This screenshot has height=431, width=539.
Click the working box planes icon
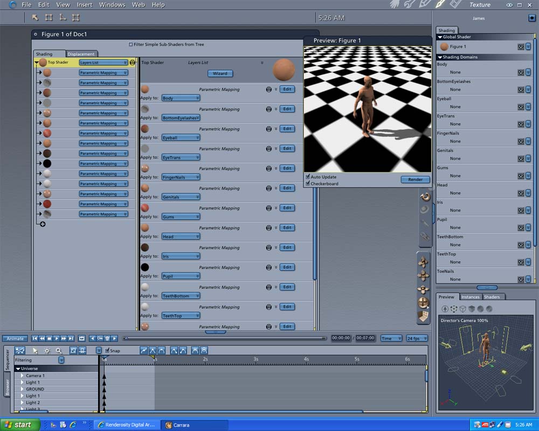[424, 316]
